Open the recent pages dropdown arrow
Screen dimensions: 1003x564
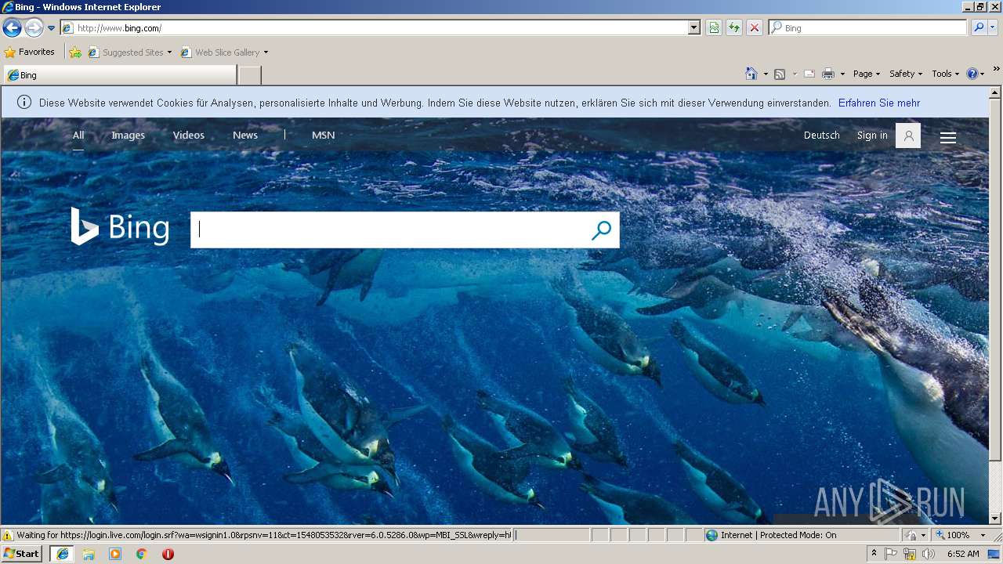click(52, 28)
